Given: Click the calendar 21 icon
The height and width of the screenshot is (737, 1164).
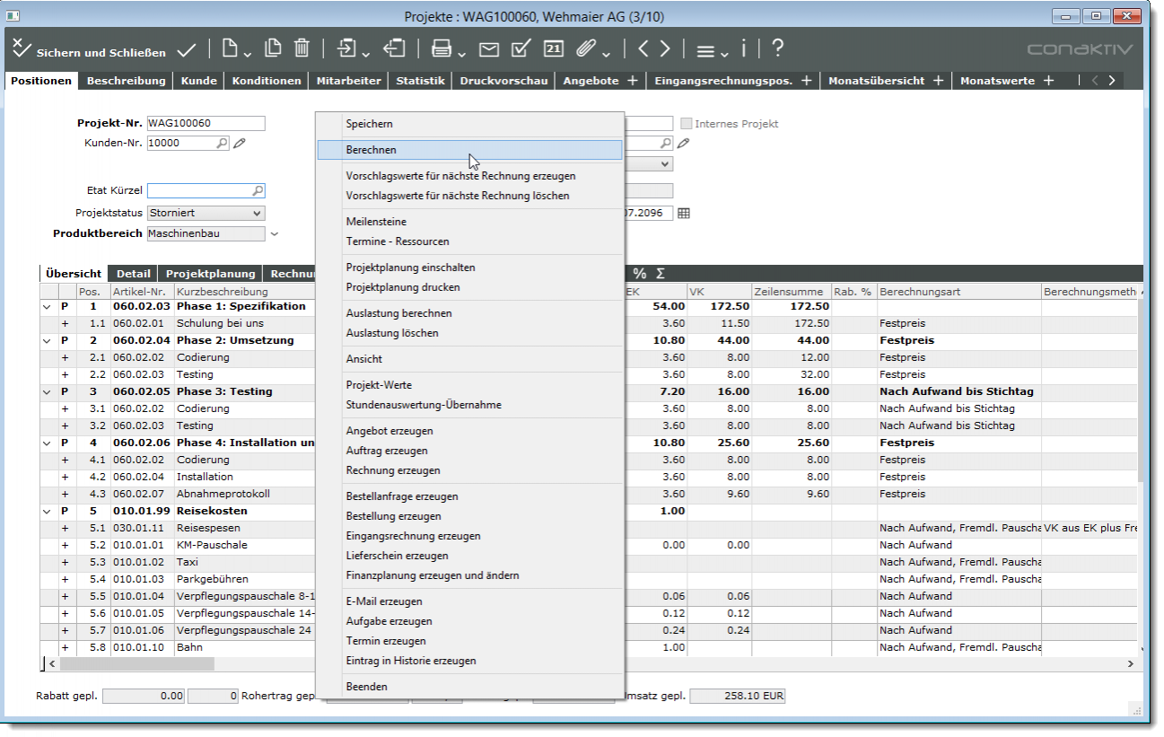Looking at the screenshot, I should [x=554, y=48].
